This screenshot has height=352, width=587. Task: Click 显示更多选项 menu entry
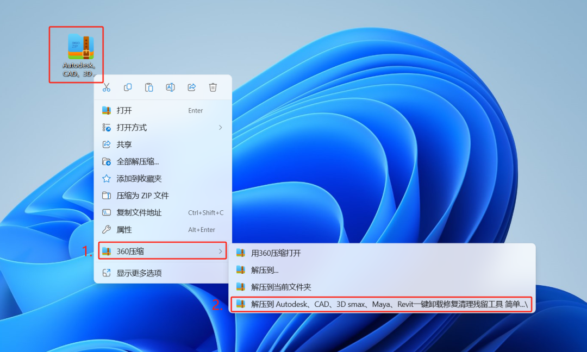[163, 273]
